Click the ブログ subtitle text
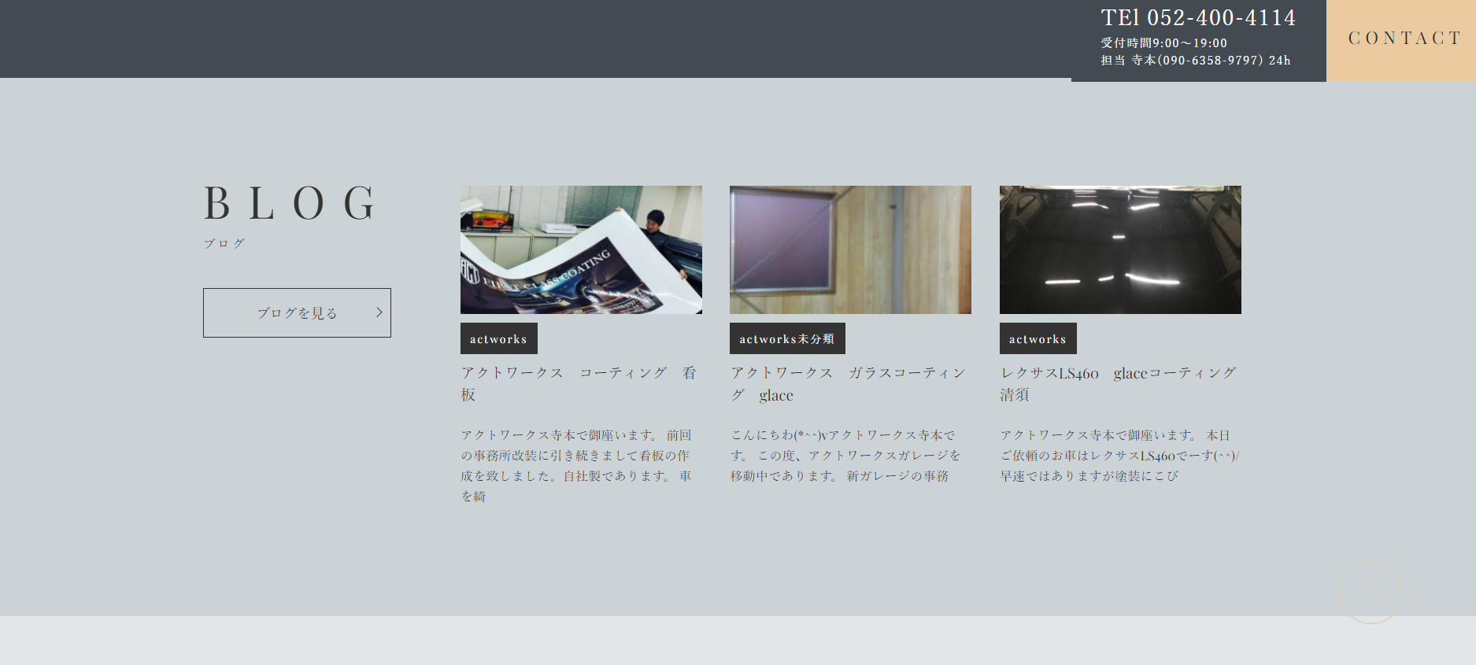The image size is (1476, 665). point(224,244)
